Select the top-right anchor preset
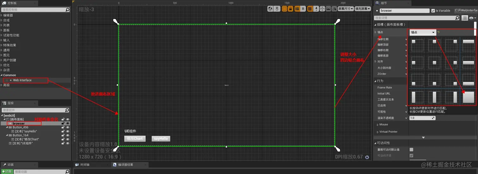 pos(452,45)
